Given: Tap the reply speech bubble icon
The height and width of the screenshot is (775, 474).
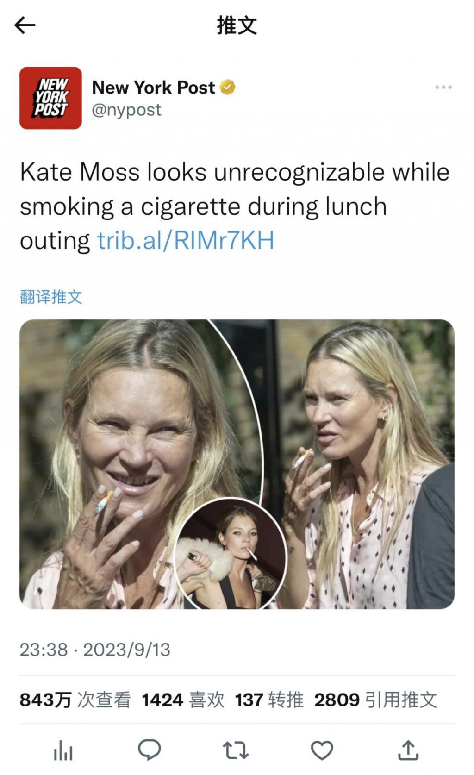Looking at the screenshot, I should pyautogui.click(x=150, y=750).
